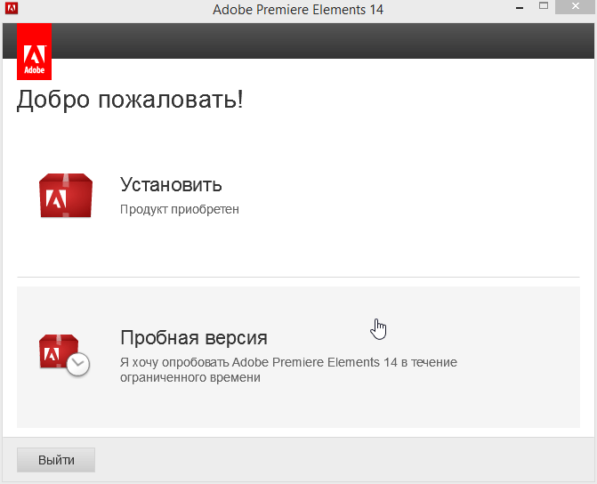Click the Adobe Premiere Elements 14 window title

[x=298, y=10]
